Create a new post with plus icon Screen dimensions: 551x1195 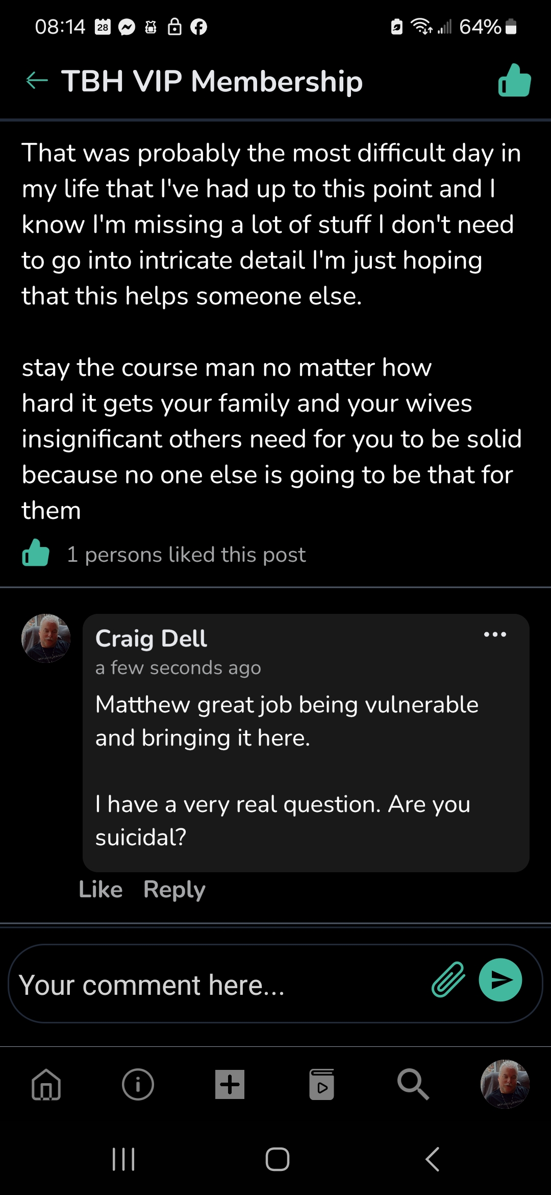click(x=230, y=1084)
